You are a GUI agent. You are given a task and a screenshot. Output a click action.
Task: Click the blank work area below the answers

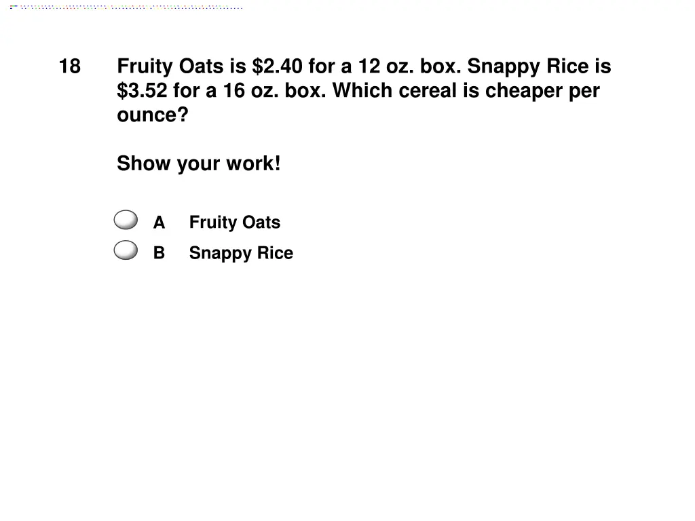point(347,390)
